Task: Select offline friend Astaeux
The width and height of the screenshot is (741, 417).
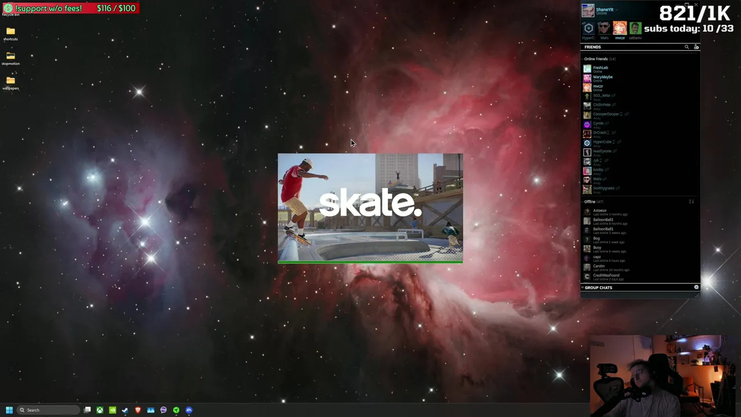Action: pos(640,212)
